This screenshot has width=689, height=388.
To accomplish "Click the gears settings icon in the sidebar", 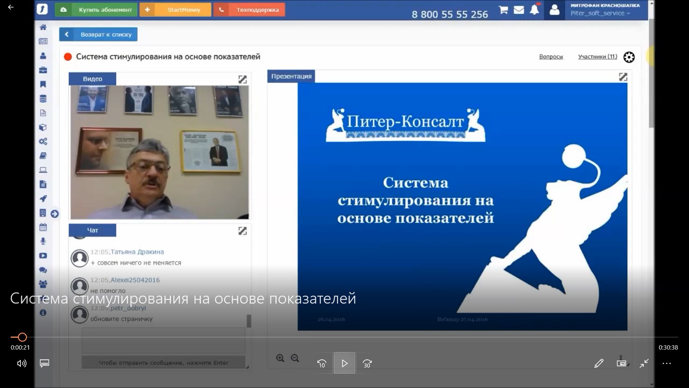I will click(x=43, y=141).
